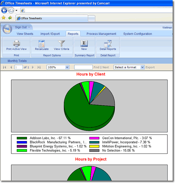Click the Detail Reports magnifier icon
Screen dimensions: 175x183
click(108, 43)
